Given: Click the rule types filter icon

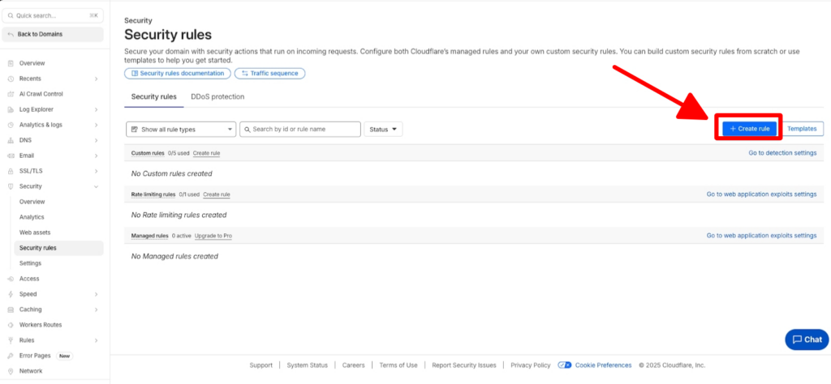Looking at the screenshot, I should [134, 129].
